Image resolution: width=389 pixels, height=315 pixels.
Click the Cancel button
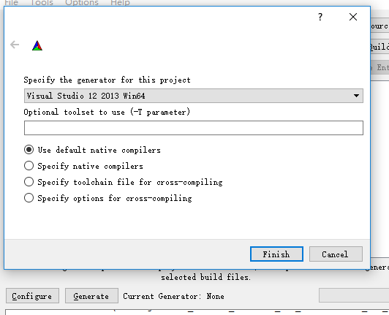[x=336, y=254]
